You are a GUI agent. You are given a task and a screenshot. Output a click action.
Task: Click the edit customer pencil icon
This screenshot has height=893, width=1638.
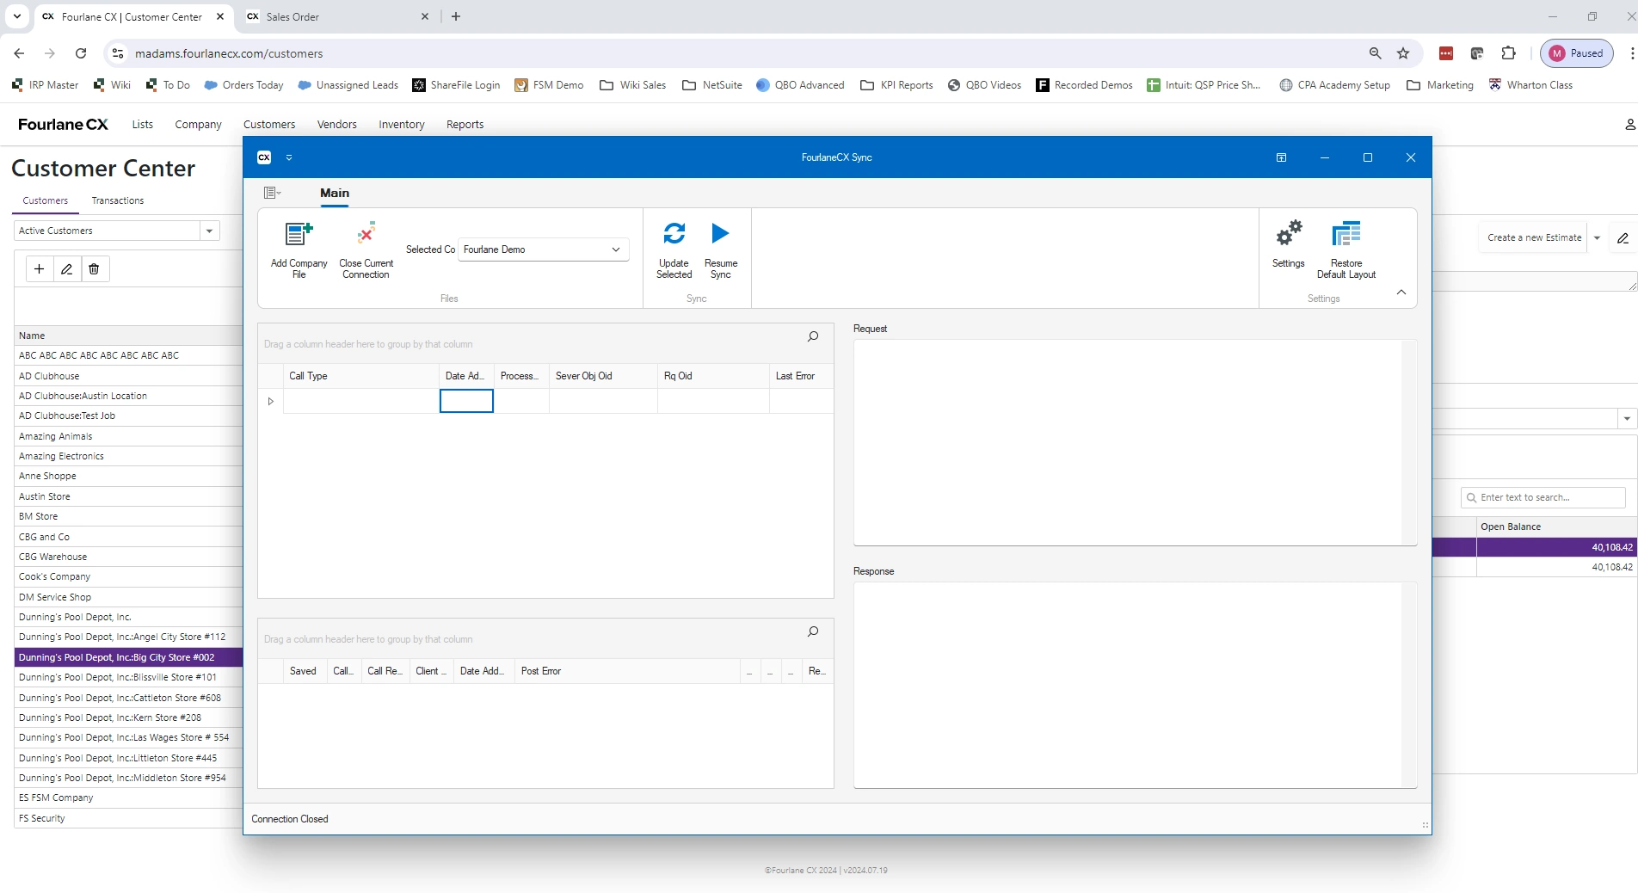[x=66, y=269]
